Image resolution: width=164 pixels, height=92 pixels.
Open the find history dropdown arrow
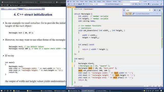[x=152, y=10]
